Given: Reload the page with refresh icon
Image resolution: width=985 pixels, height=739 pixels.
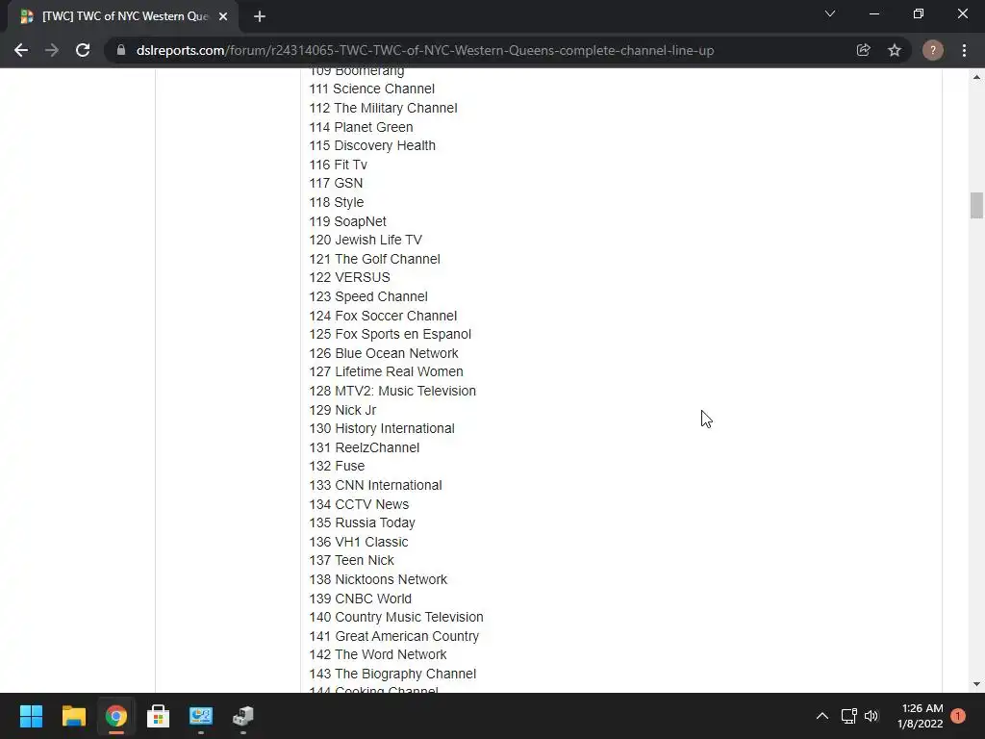Looking at the screenshot, I should 83,50.
